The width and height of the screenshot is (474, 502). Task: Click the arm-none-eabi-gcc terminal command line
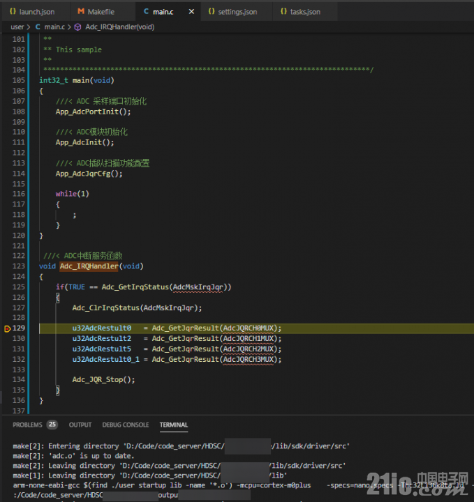[239, 485]
